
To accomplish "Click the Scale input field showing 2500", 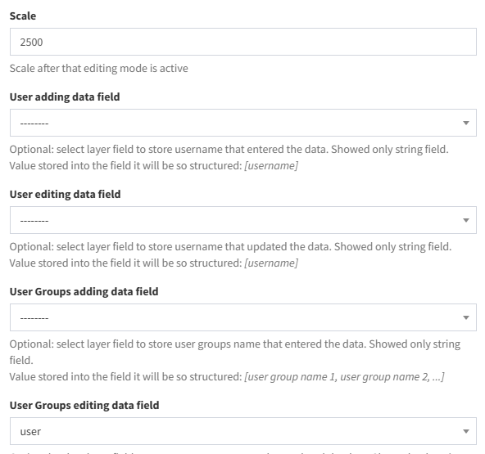I will [243, 42].
